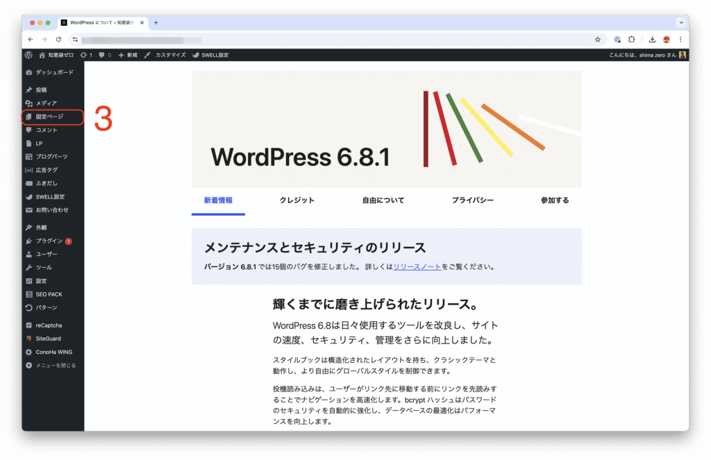Open the Chrome profile avatar

[667, 40]
